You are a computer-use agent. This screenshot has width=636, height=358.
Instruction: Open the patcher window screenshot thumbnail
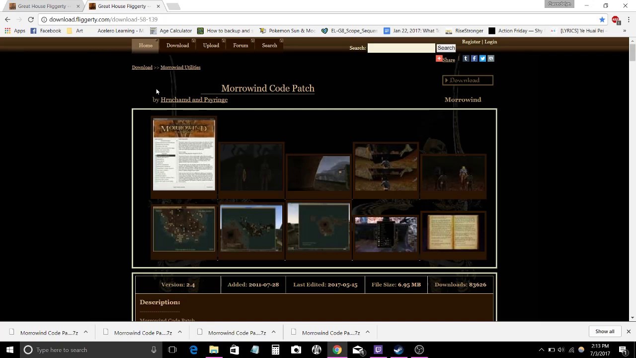pos(184,155)
